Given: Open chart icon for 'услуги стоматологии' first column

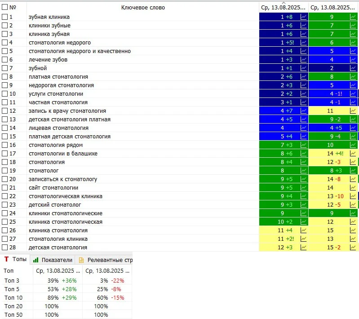Looking at the screenshot, I should coord(303,93).
